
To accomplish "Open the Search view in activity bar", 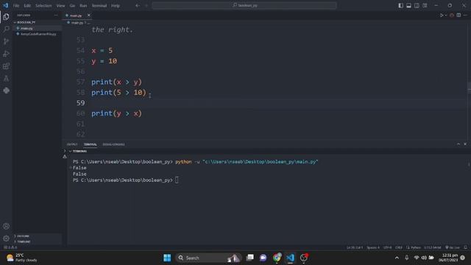I will tap(6, 29).
